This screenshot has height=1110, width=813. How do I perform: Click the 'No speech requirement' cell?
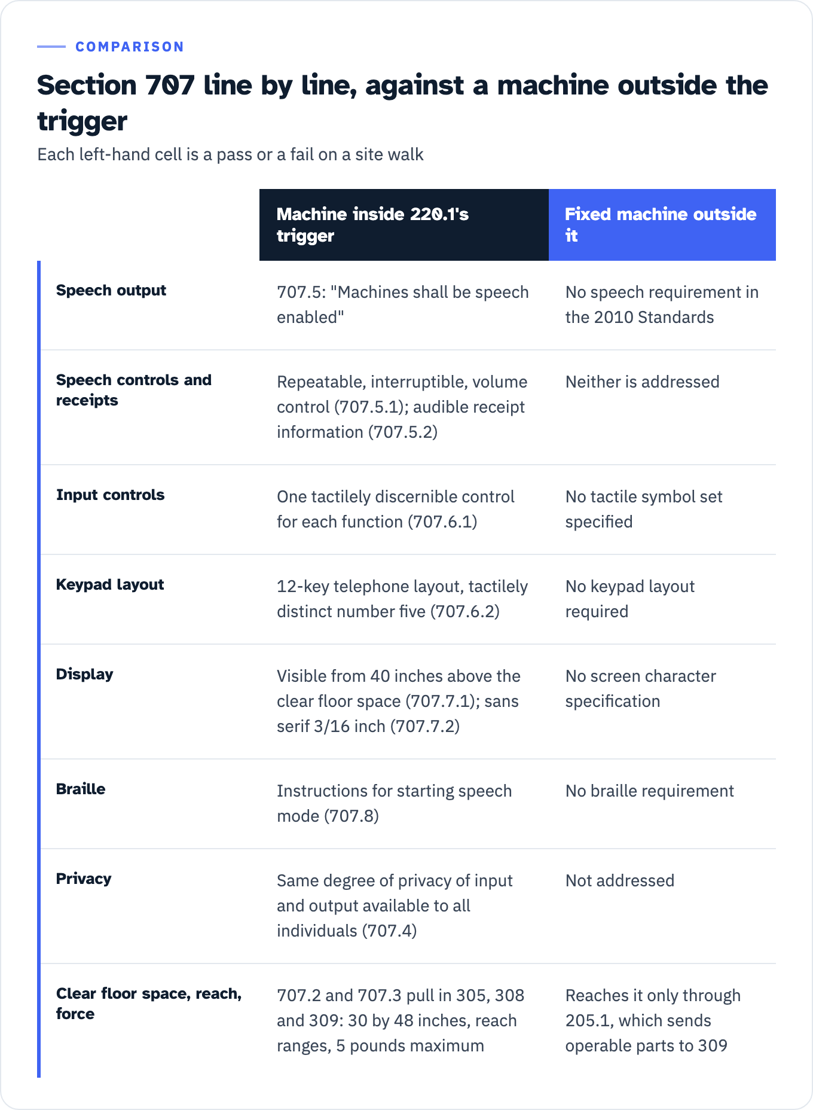tap(662, 304)
